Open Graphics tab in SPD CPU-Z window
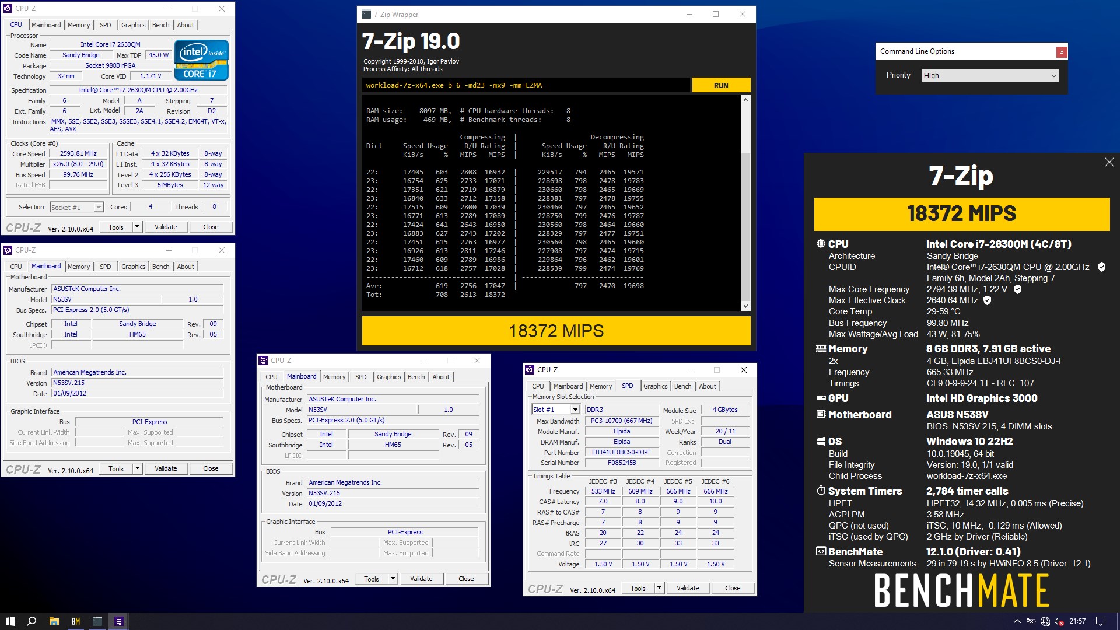The width and height of the screenshot is (1120, 630). click(656, 386)
